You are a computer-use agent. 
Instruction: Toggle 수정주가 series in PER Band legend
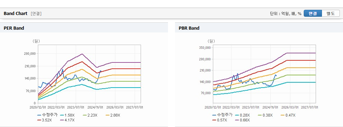click(47, 115)
